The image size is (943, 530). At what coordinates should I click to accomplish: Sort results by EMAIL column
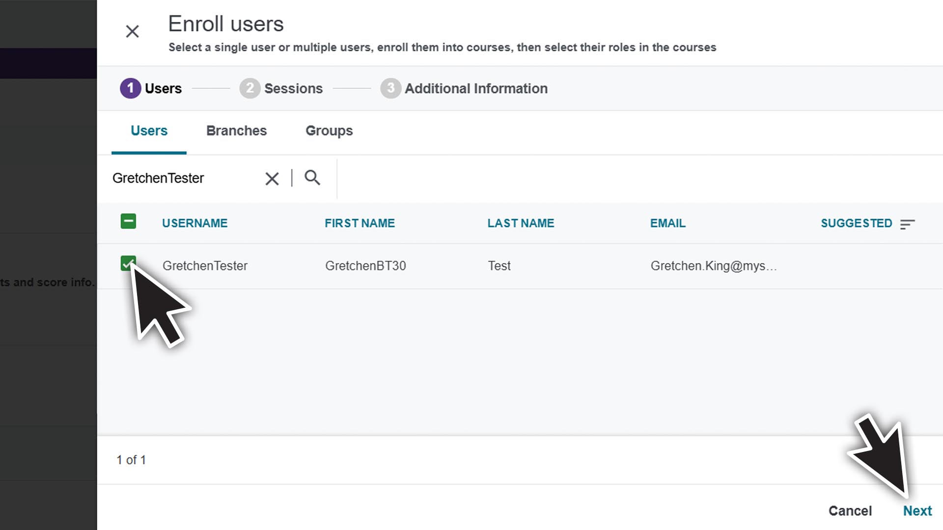[x=667, y=223]
